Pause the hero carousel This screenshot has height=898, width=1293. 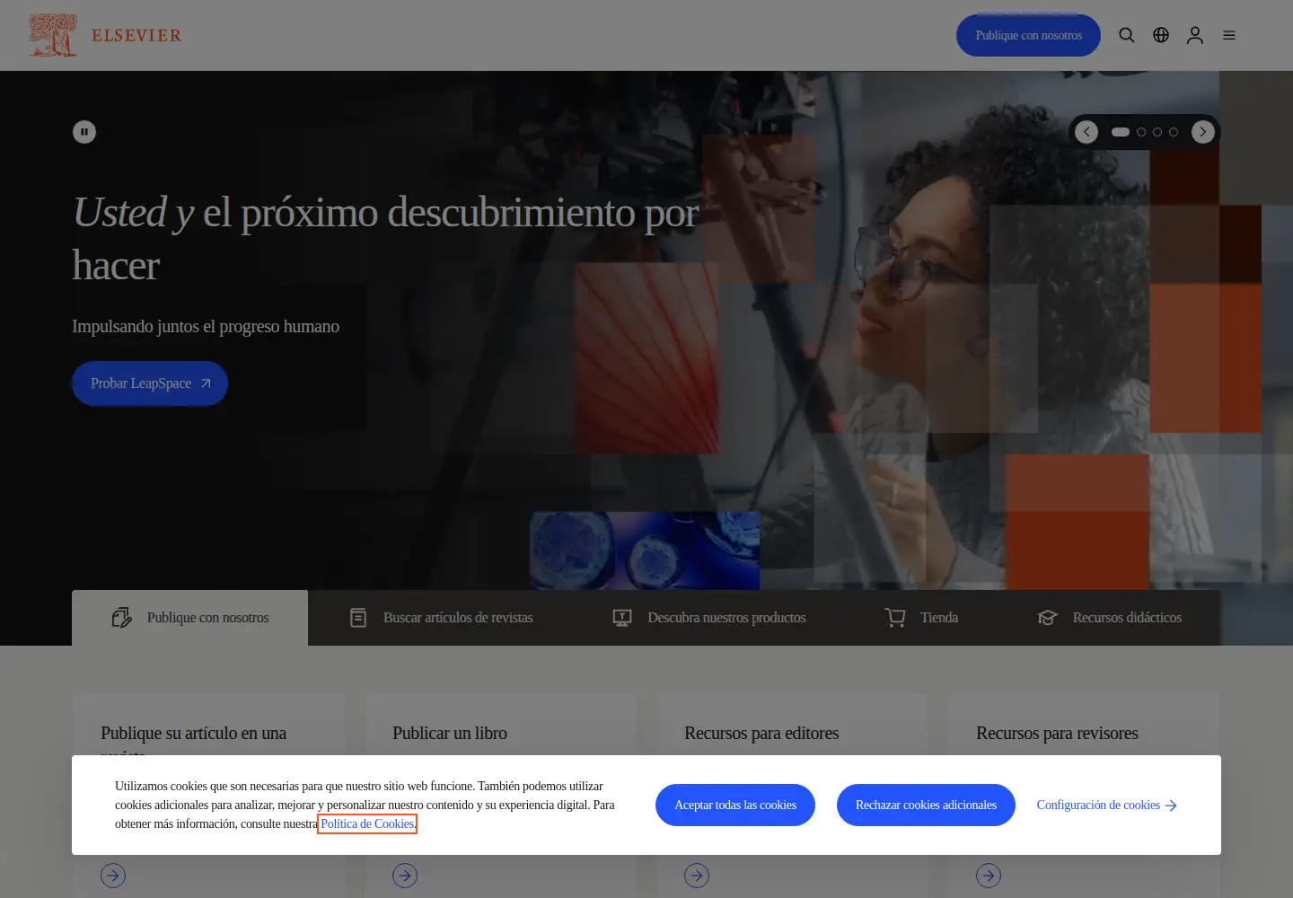tap(84, 132)
